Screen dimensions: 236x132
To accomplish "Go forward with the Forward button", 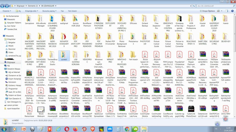I will [x=7, y=6].
